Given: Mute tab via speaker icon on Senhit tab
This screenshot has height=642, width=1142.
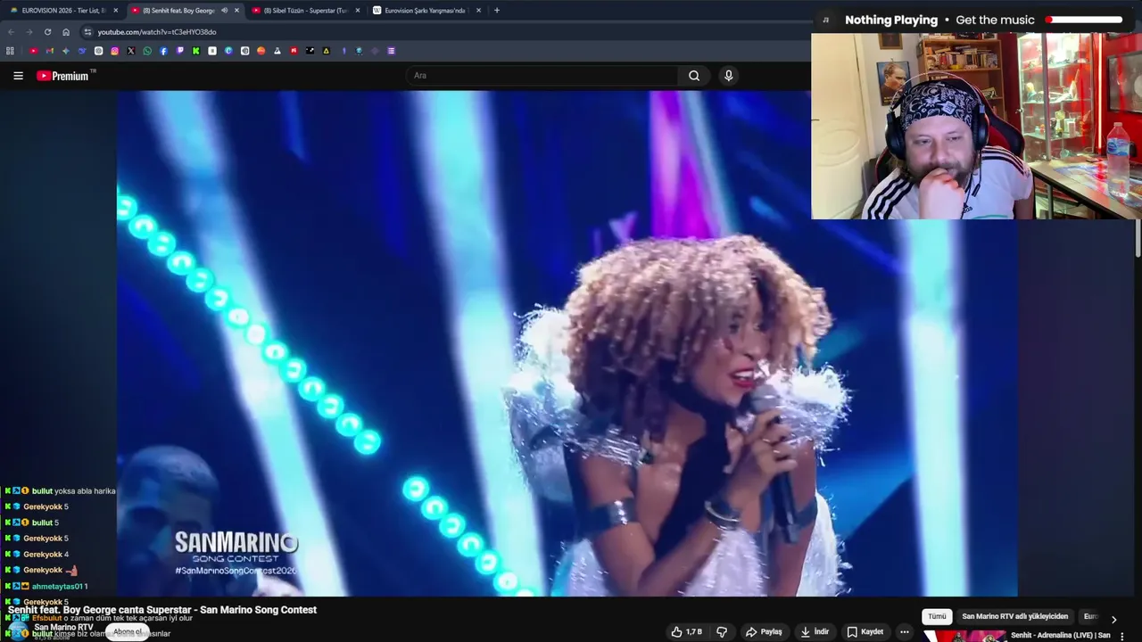Looking at the screenshot, I should 224,11.
